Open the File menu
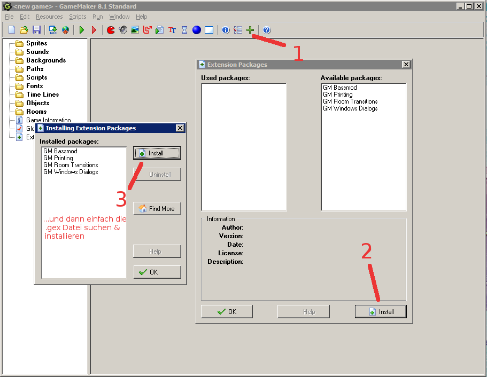487x377 pixels. pyautogui.click(x=9, y=17)
